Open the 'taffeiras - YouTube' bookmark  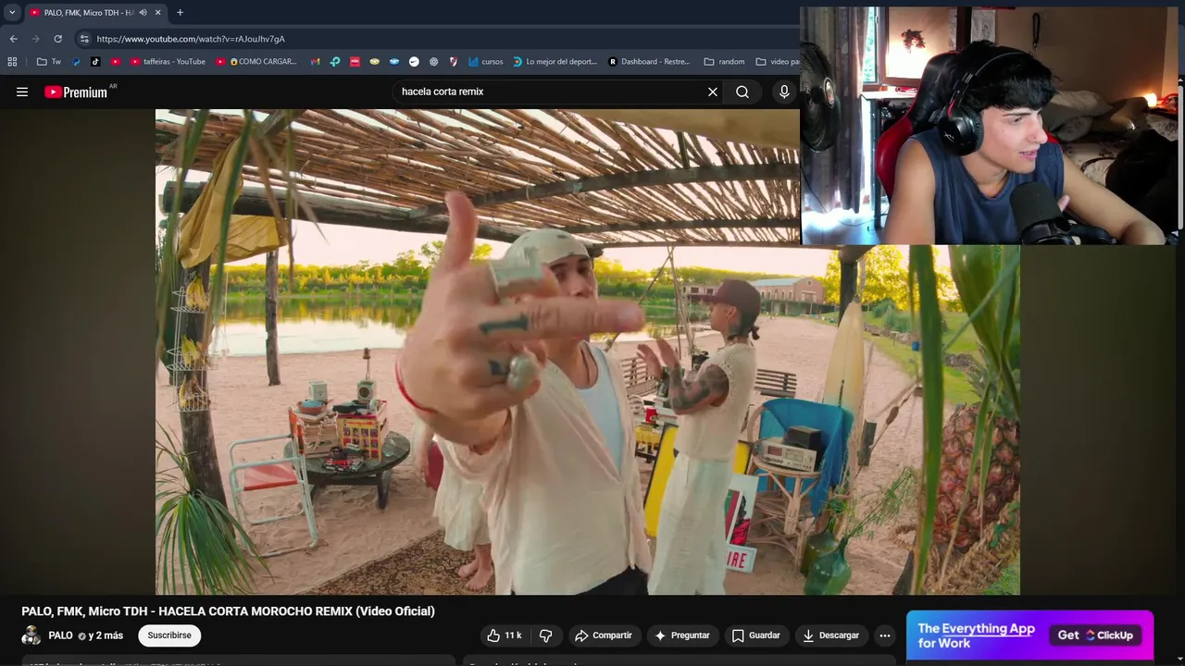tap(168, 62)
